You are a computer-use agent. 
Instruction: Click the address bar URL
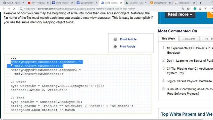[x=87, y=9]
